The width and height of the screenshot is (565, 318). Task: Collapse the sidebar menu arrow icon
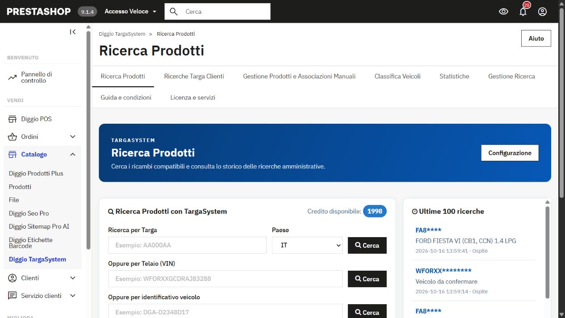pos(73,32)
